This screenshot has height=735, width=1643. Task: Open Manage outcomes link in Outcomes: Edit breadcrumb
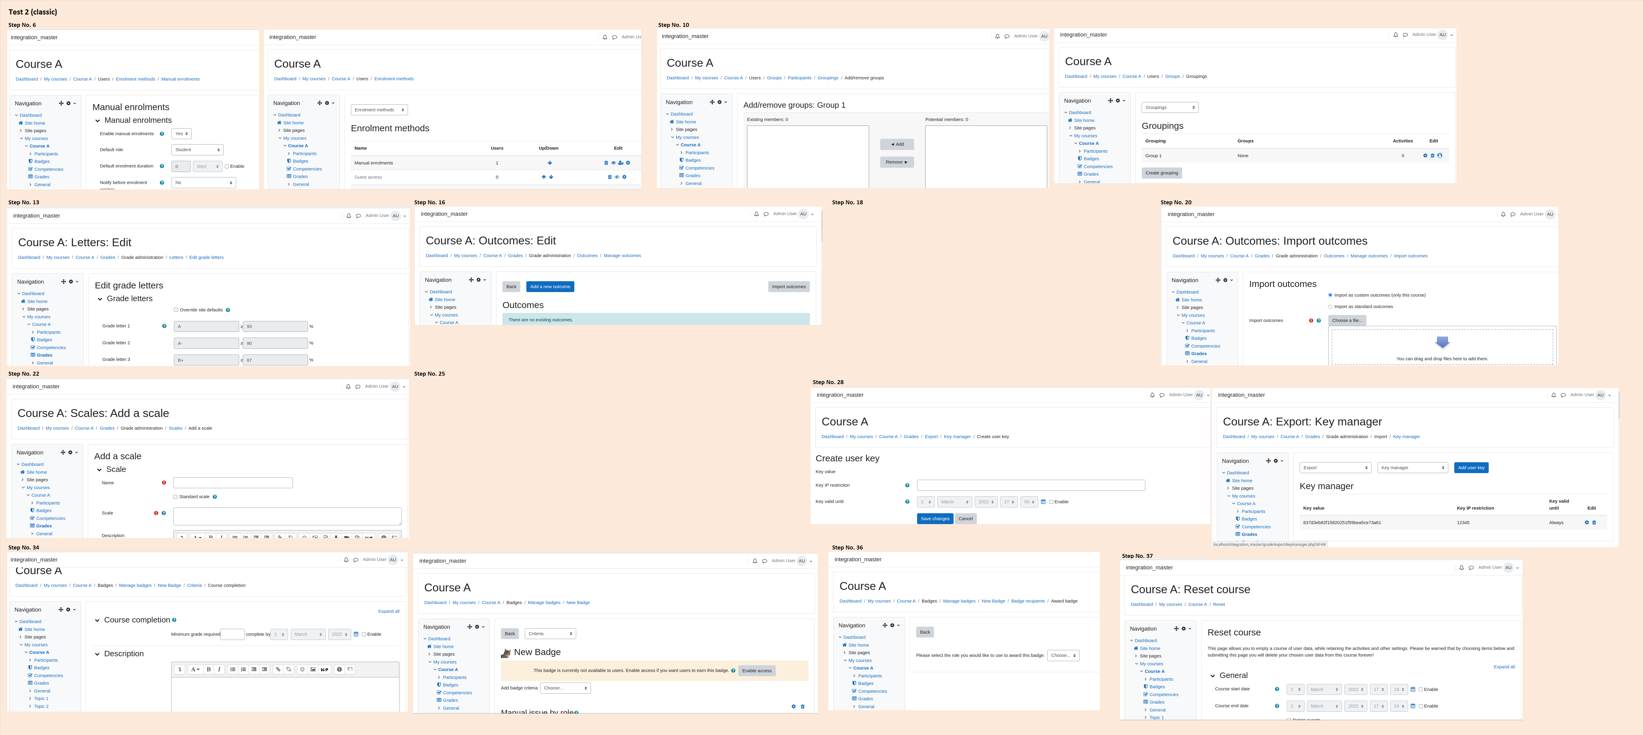pyautogui.click(x=622, y=256)
